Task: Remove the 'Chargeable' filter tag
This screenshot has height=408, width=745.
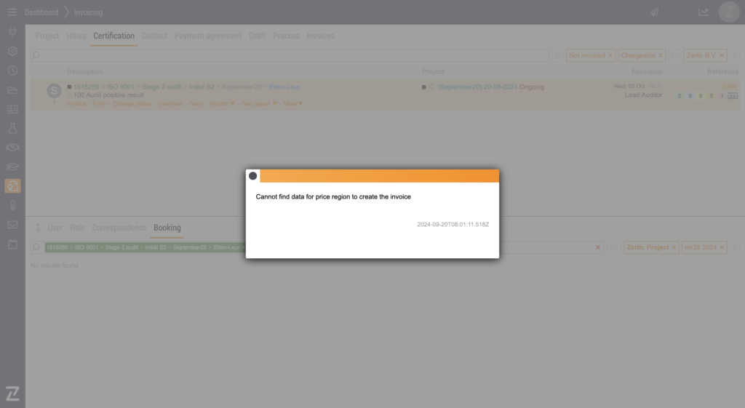Action: tap(661, 55)
